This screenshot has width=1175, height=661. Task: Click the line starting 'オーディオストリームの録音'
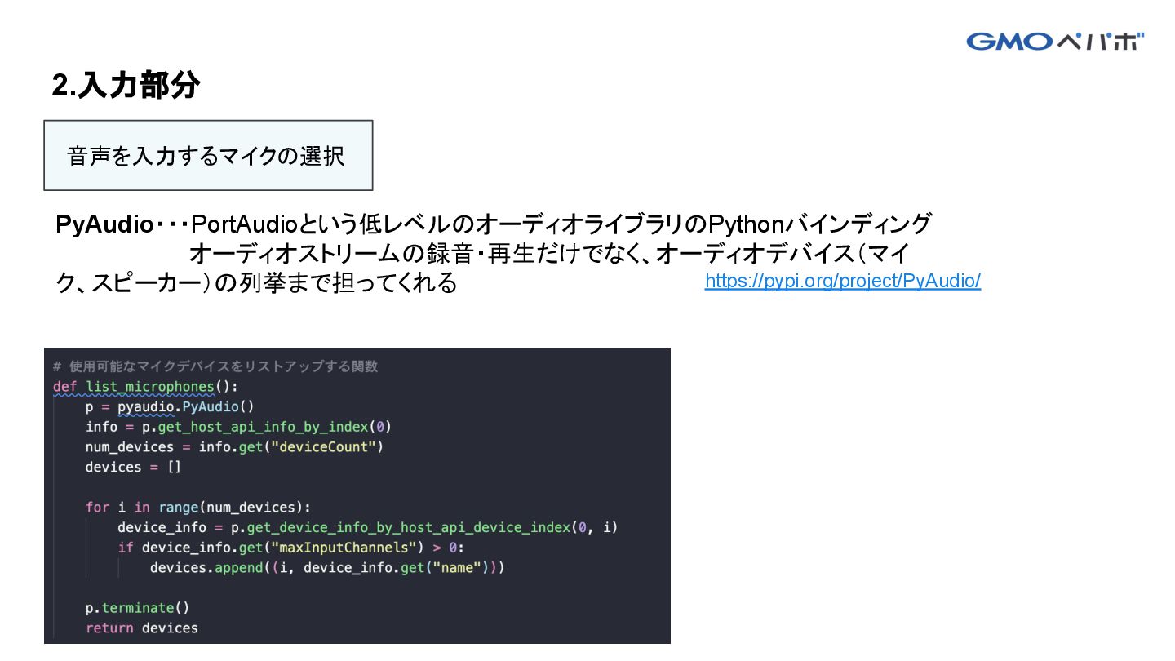[549, 254]
